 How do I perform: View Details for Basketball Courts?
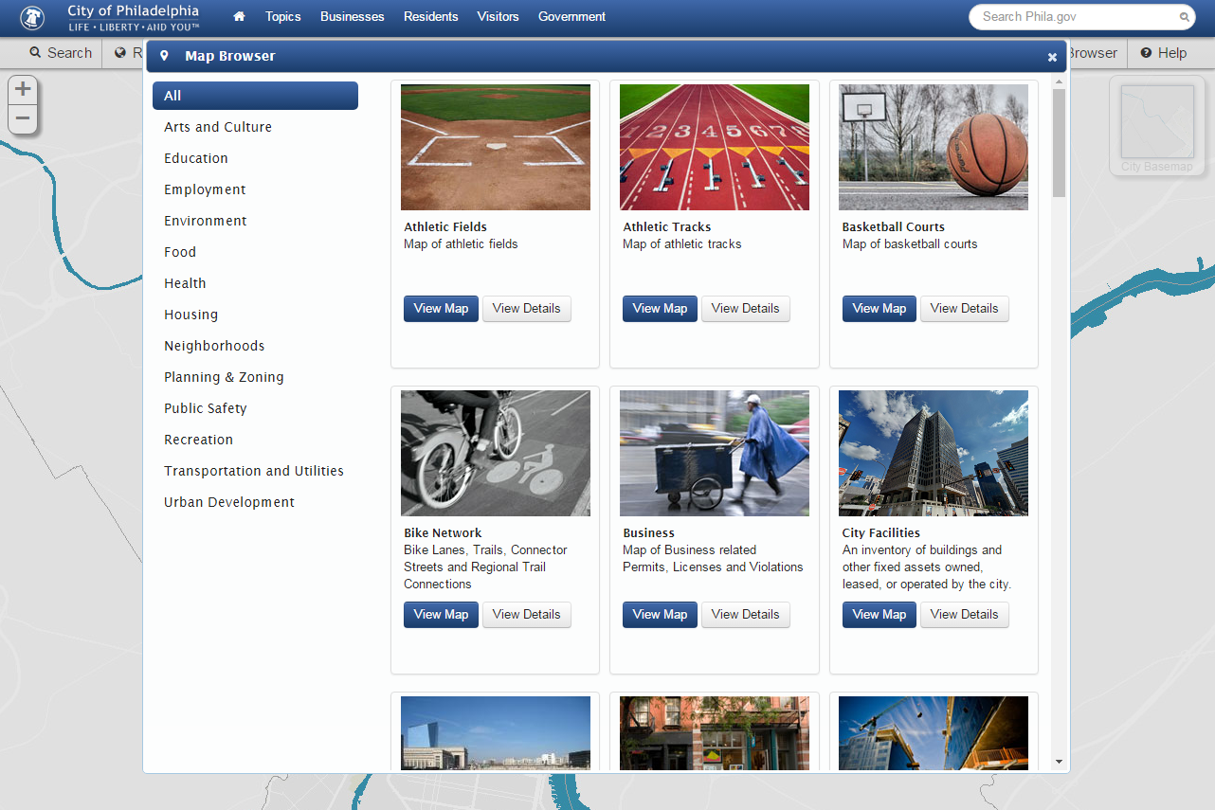point(965,309)
